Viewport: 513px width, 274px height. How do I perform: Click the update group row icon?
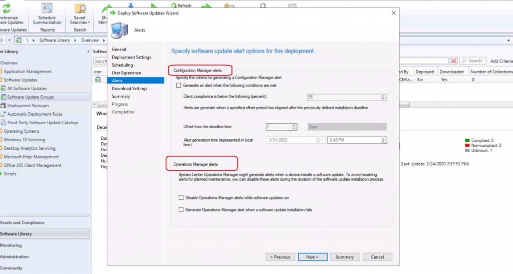tap(98, 80)
